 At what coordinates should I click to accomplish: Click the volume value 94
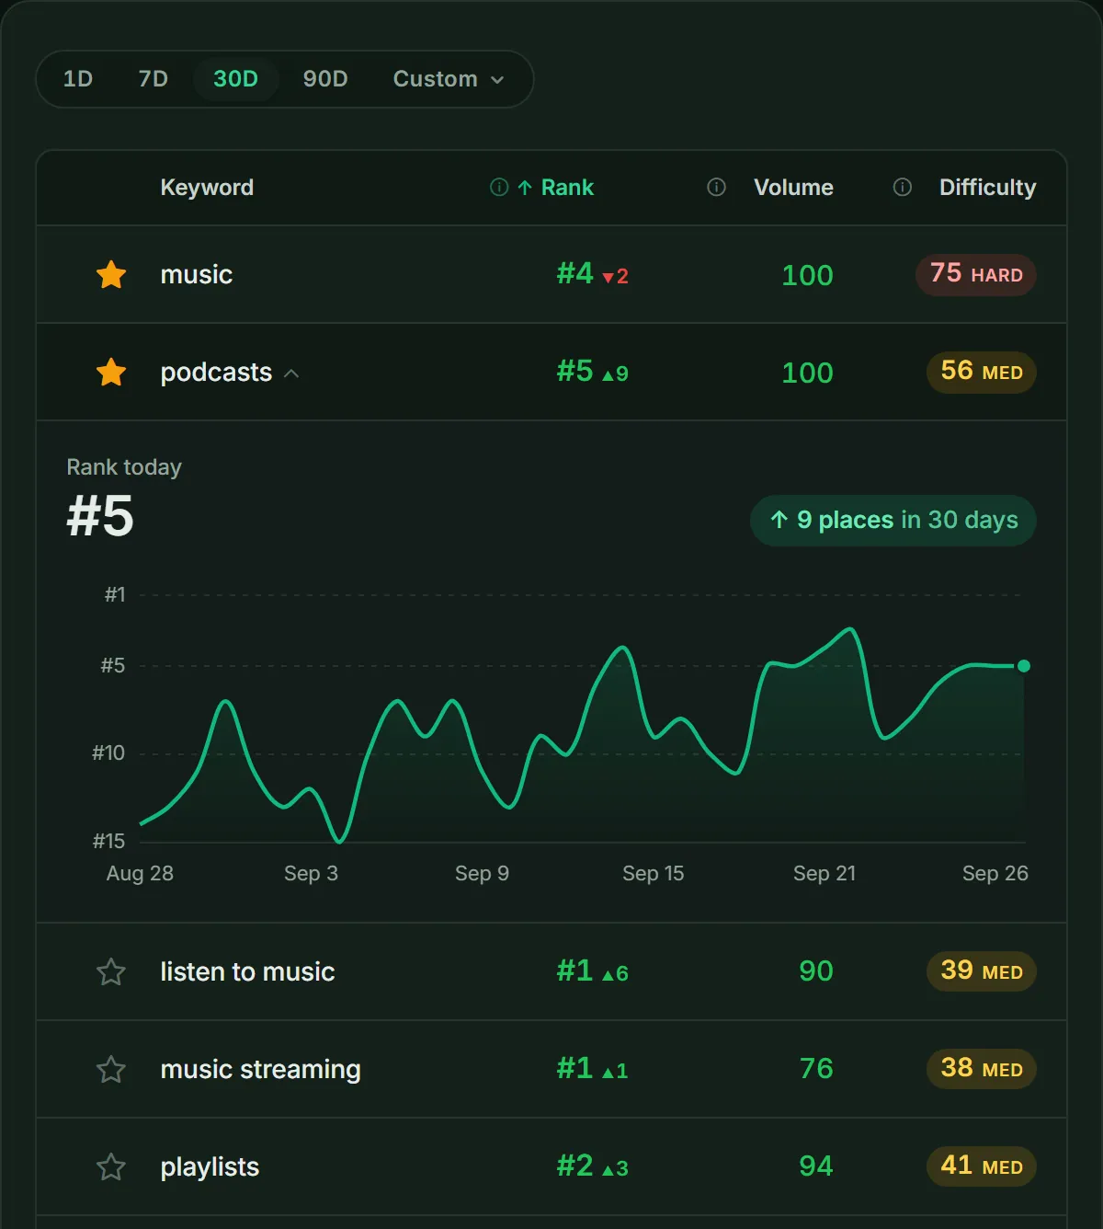(816, 1166)
